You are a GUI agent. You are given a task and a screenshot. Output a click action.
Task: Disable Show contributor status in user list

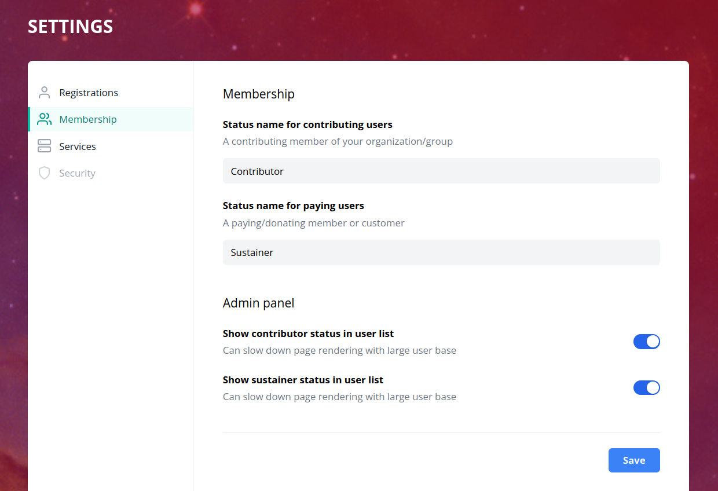[x=646, y=342]
